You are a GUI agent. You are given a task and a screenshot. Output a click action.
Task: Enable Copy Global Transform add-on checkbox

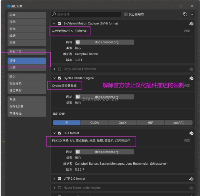coord(59,69)
